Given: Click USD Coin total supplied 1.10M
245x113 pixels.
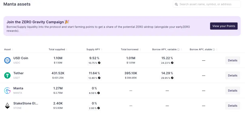Looking at the screenshot, I should point(58,58).
